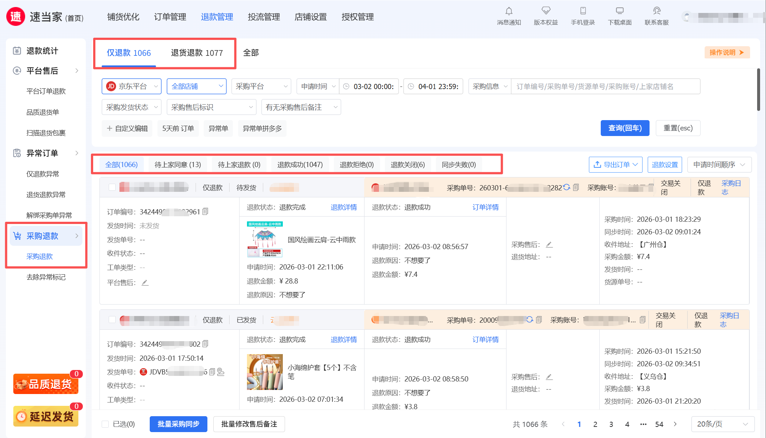Screen dimensions: 766x438
Task: Click the 查询(回车) search button
Action: 625,128
